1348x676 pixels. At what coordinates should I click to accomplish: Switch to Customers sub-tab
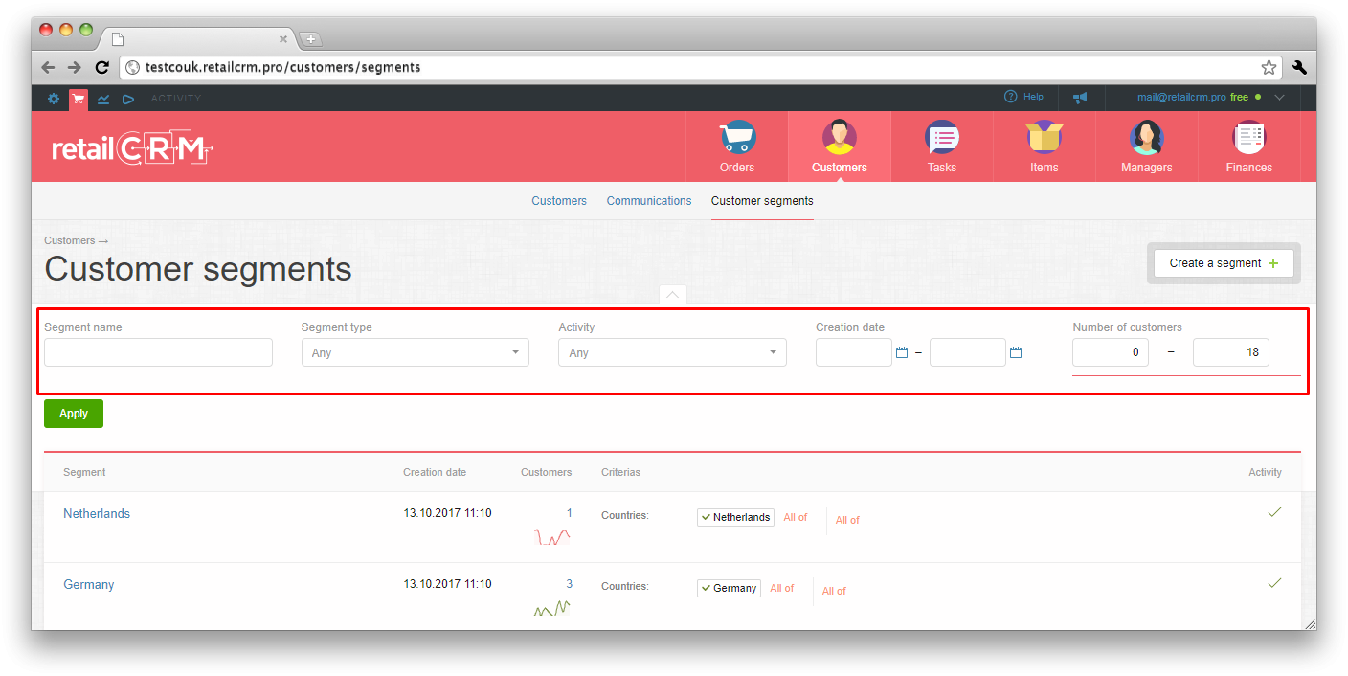click(559, 201)
